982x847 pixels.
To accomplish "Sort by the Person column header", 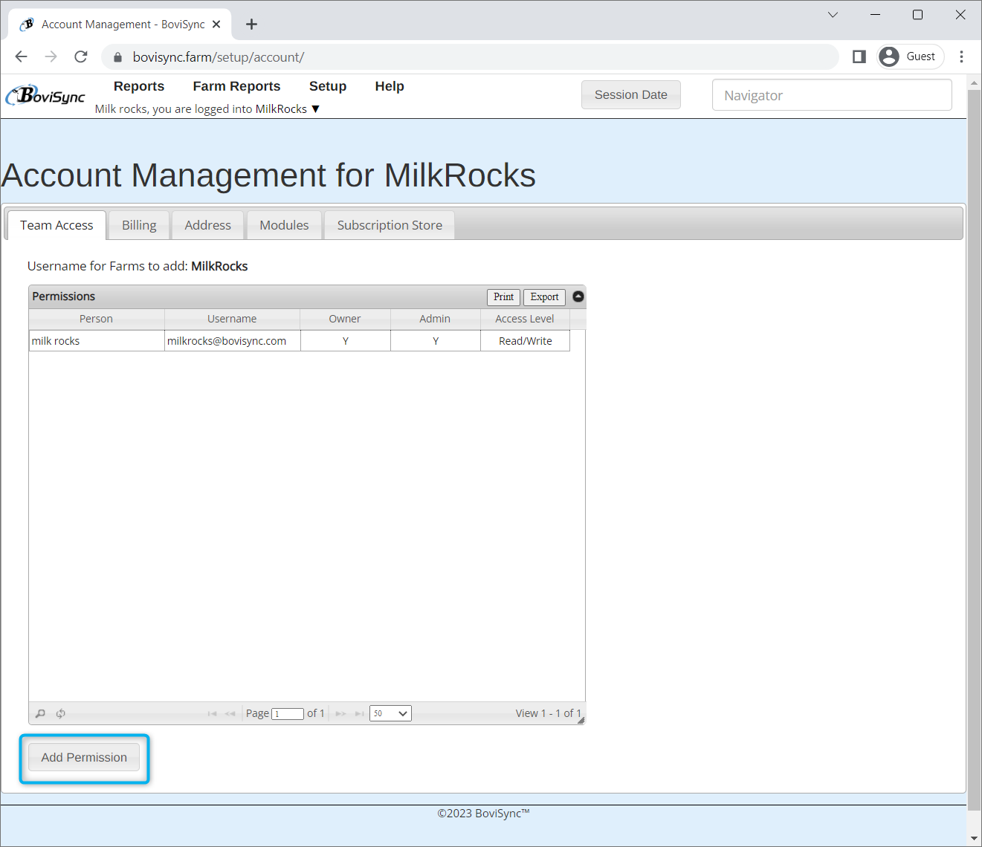I will (x=96, y=319).
